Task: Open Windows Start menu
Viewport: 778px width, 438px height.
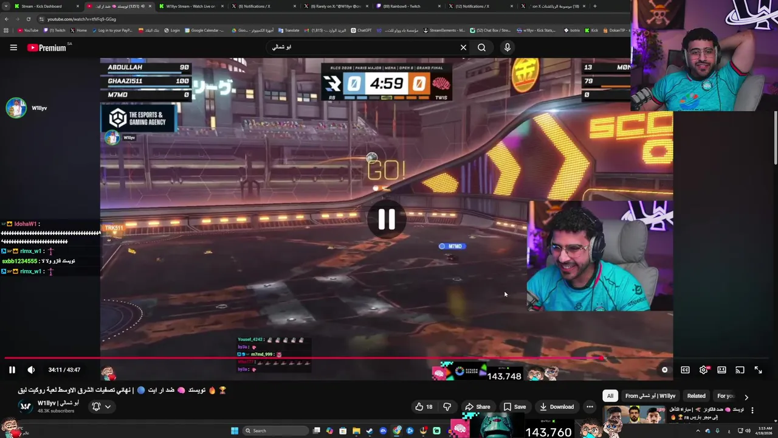Action: (235, 431)
